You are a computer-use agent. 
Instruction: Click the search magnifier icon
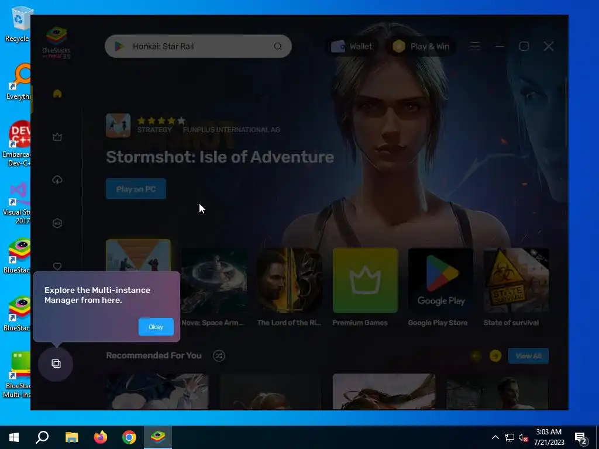tap(278, 46)
